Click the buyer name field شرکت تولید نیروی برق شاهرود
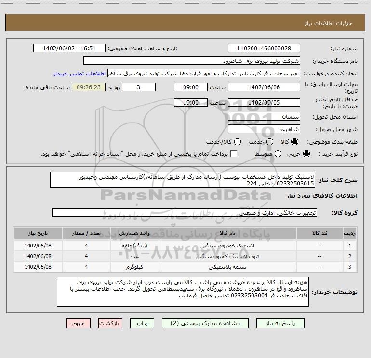The image size is (371, 358). 192,61
